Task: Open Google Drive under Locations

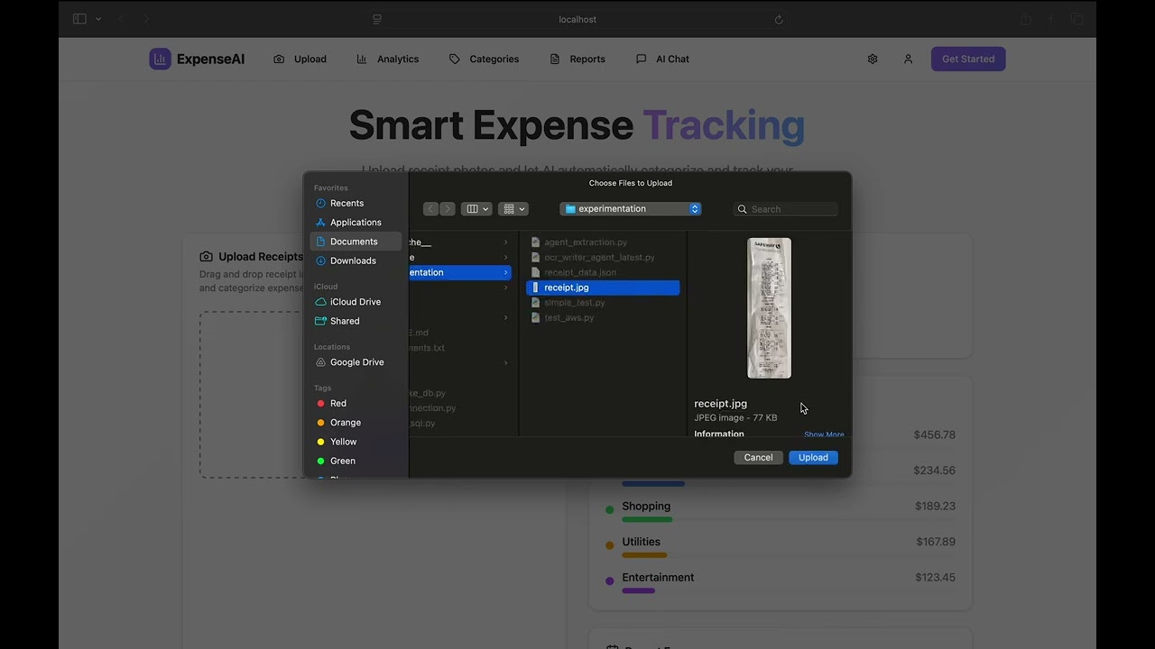Action: [356, 362]
